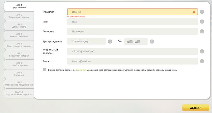Open the Условиями link
Image resolution: width=212 pixels, height=113 pixels.
81,70
